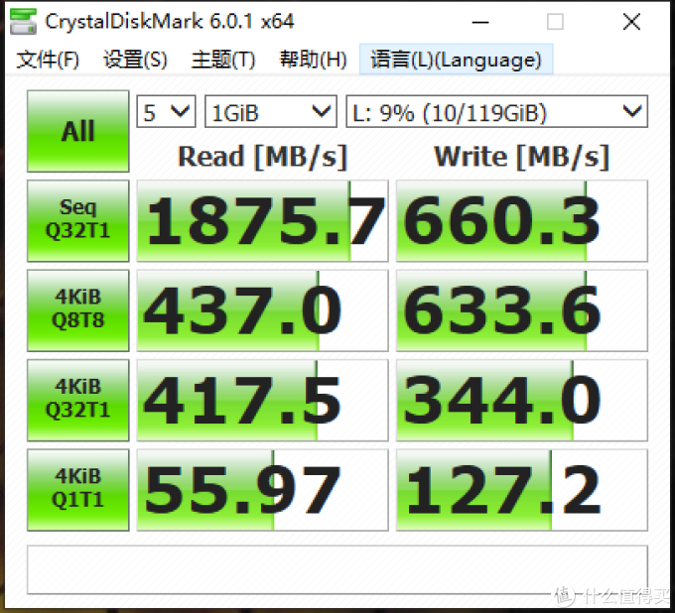
Task: Minimize the CrystalDiskMark window
Action: [x=480, y=22]
